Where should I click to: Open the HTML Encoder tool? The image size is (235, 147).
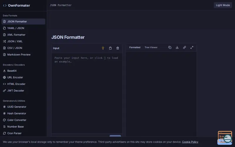23,84
